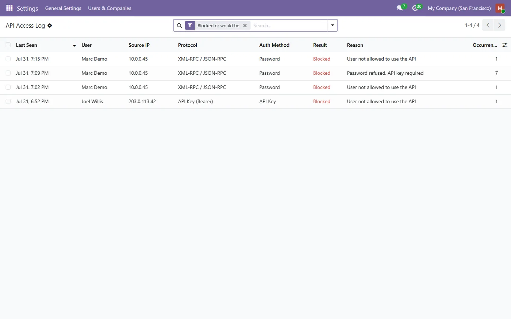Sort by the Reason column header
Image resolution: width=511 pixels, height=319 pixels.
tap(355, 45)
